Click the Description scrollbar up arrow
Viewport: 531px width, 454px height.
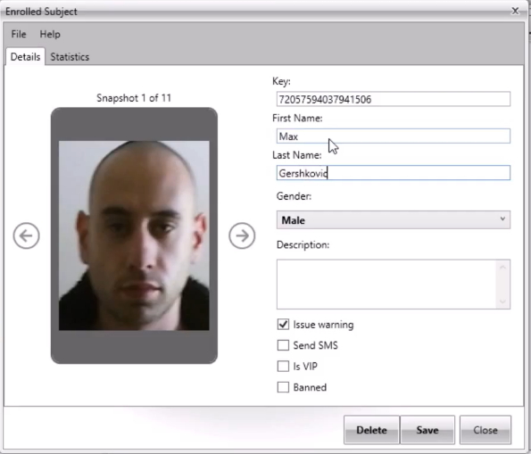coord(502,268)
